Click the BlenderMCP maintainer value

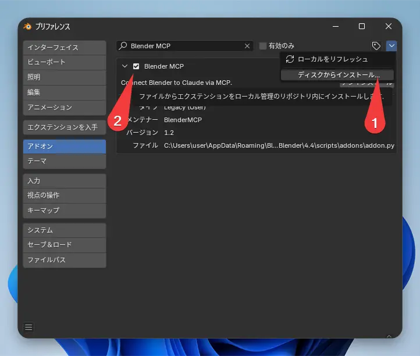(x=183, y=120)
